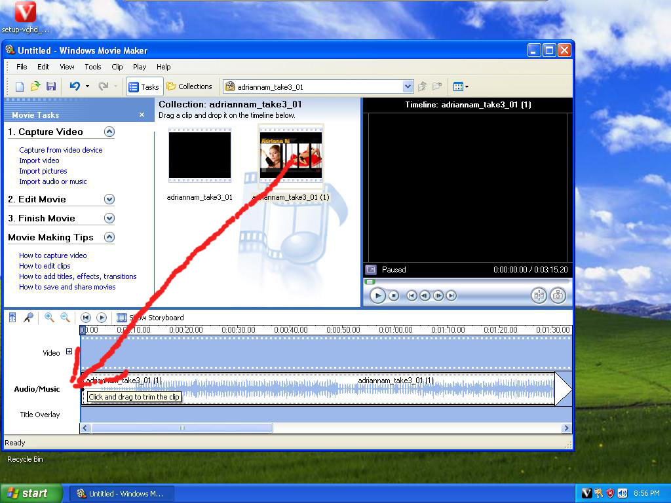Click the timeline horizontal scrollbar thumb
The image size is (671, 503).
point(182,428)
